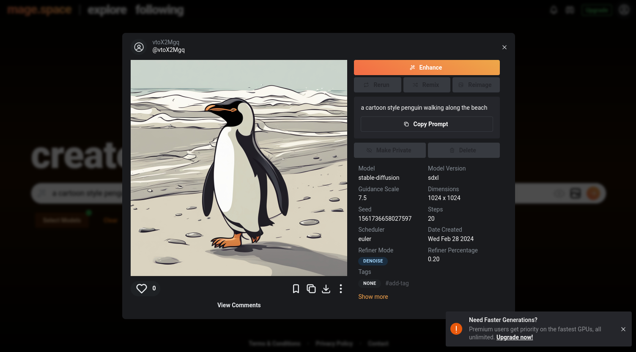636x352 pixels.
Task: Click the Remix button
Action: (427, 85)
